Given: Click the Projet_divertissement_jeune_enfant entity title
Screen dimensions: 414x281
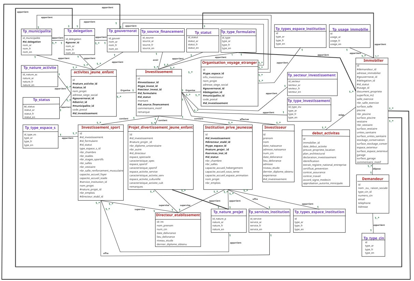Looking at the screenshot, I should (x=161, y=127).
